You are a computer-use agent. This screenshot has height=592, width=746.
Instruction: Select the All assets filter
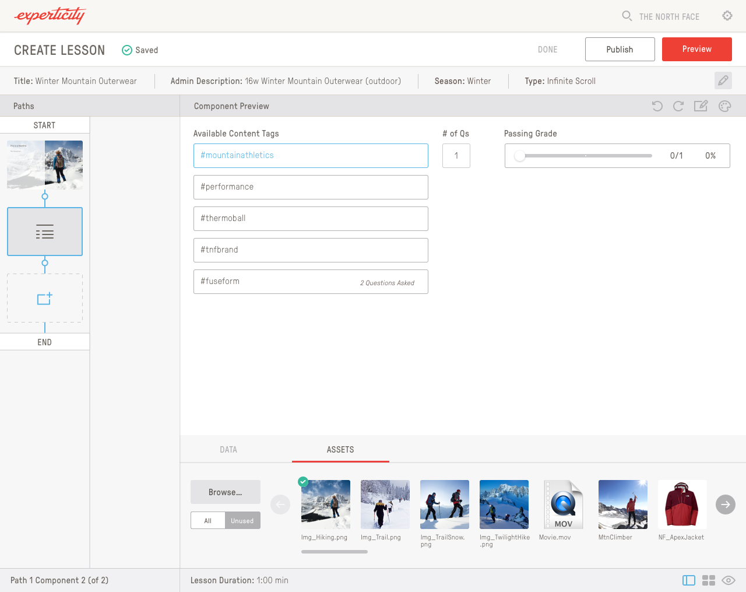(208, 521)
